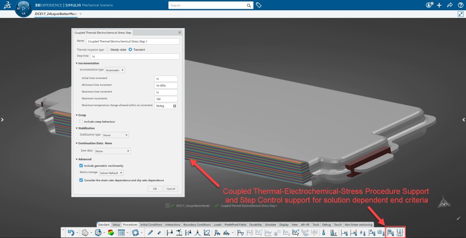The height and width of the screenshot is (238, 466).
Task: Click OK in the step dialog
Action: point(155,189)
